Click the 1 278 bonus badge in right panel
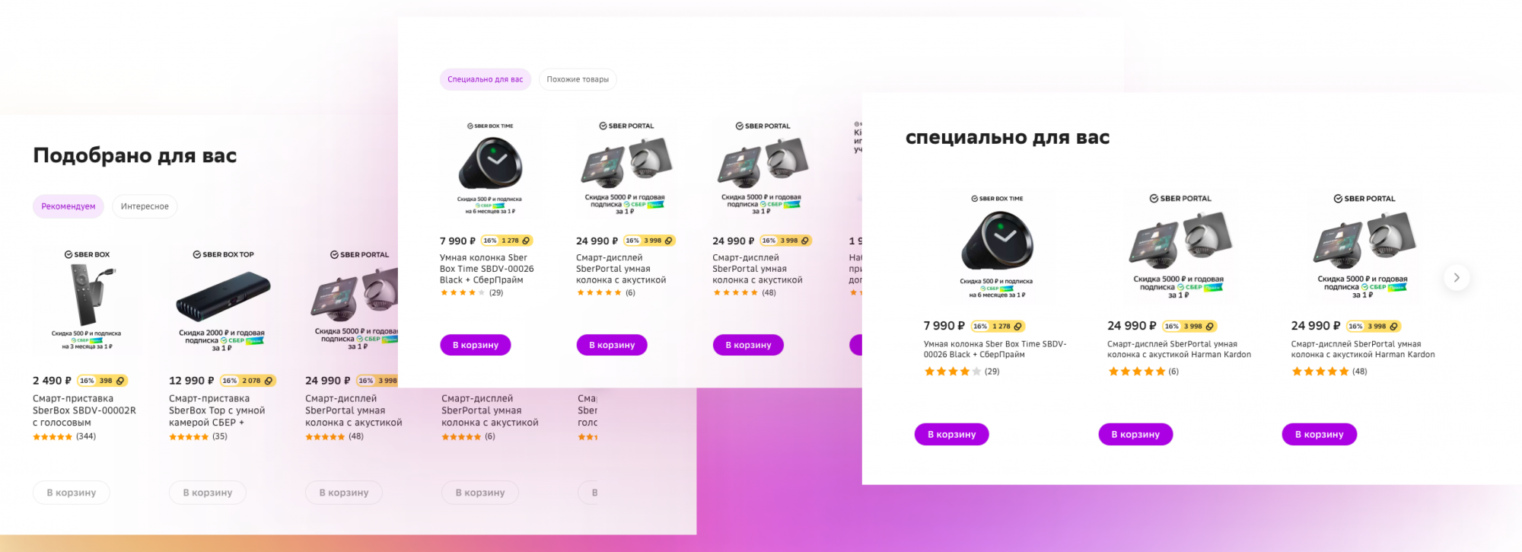The image size is (1522, 552). click(998, 326)
